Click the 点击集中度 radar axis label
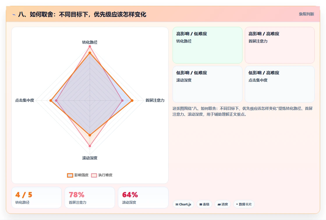 [x=24, y=100]
